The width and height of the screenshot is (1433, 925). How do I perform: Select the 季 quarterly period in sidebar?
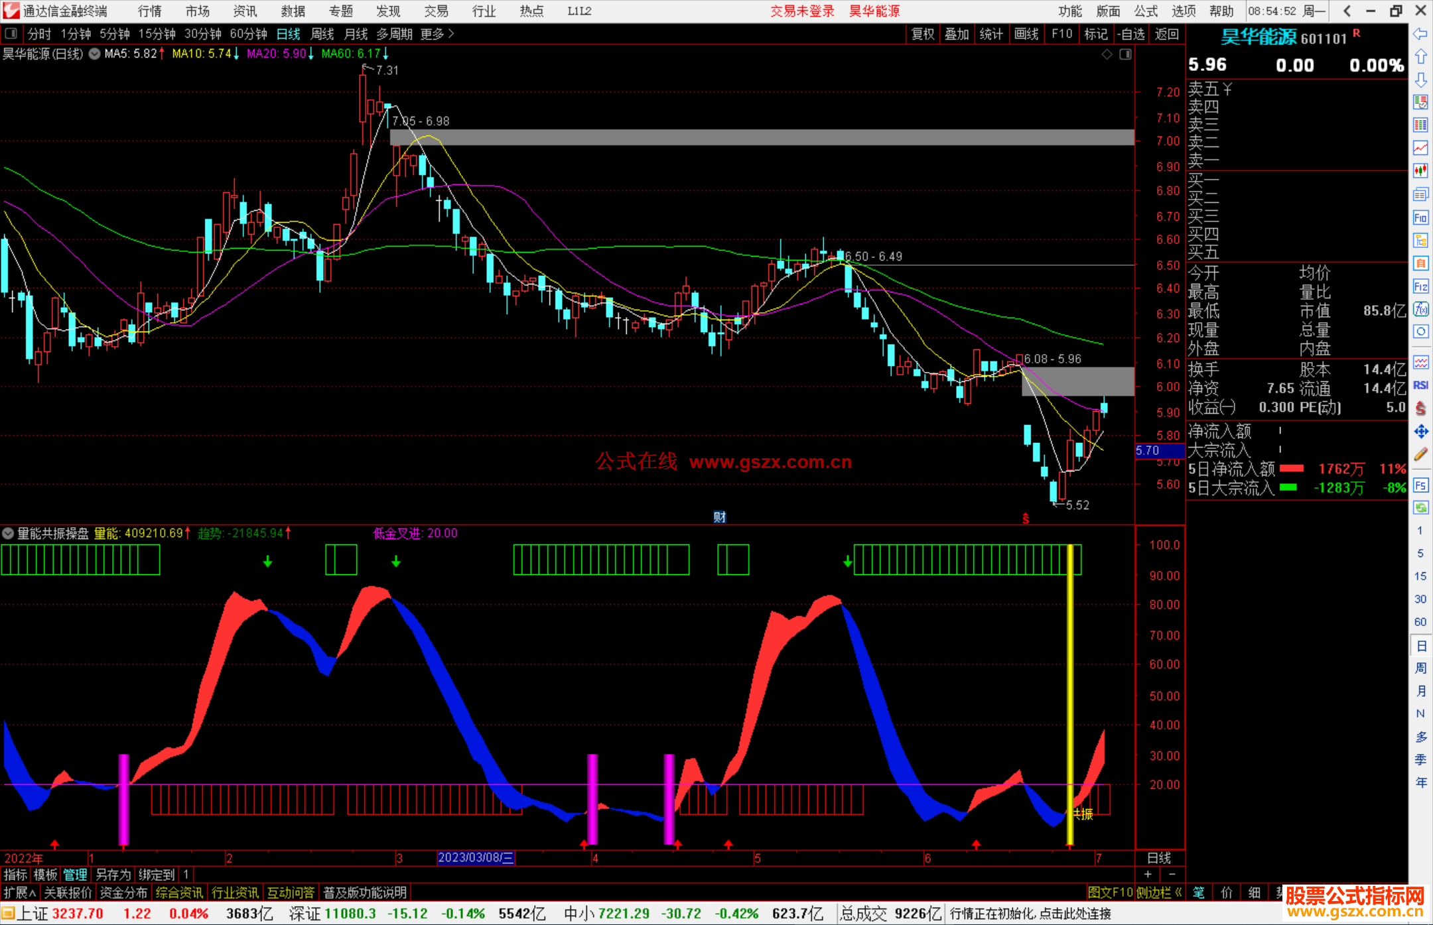(x=1420, y=759)
